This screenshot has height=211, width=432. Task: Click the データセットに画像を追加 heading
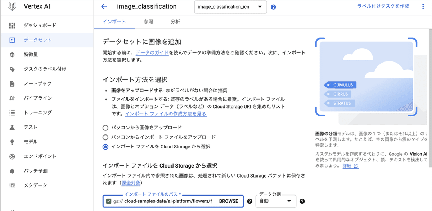[x=142, y=41]
